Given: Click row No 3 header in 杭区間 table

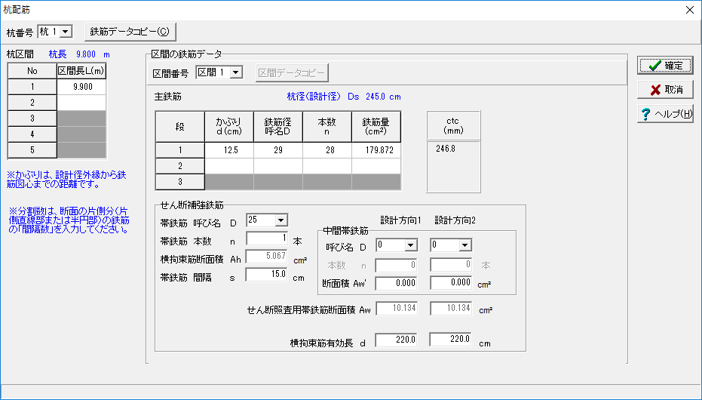Looking at the screenshot, I should pyautogui.click(x=32, y=118).
